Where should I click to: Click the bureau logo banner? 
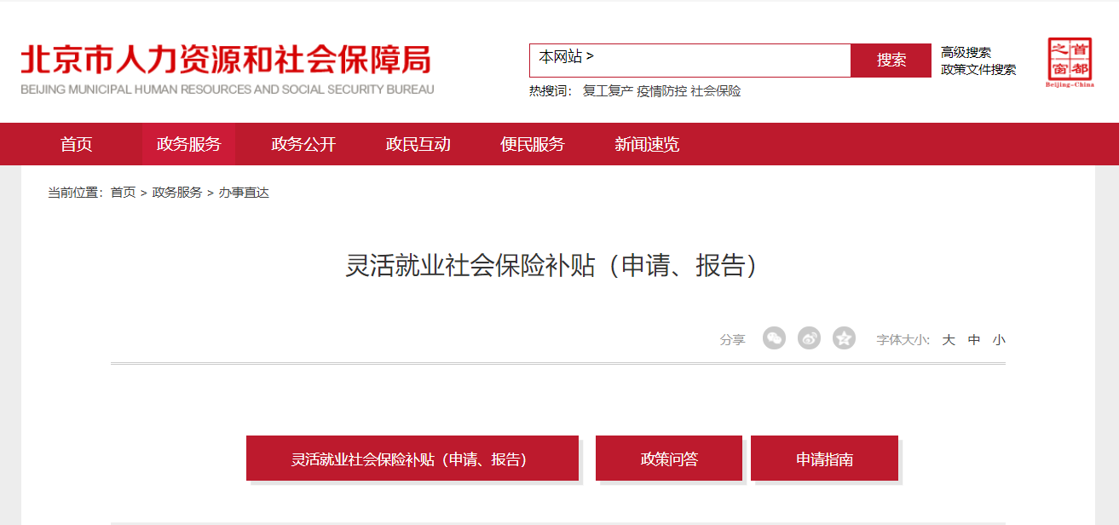point(228,69)
